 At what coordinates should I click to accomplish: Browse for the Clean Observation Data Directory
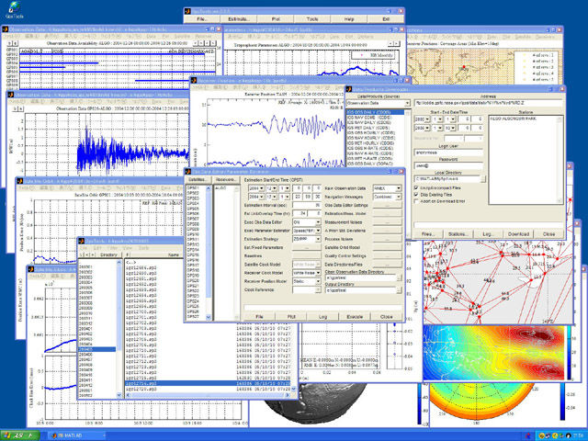point(399,277)
